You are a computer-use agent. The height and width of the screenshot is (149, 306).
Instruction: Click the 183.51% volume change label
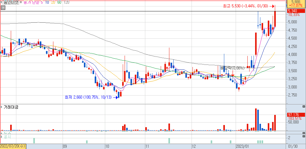pos(295,118)
